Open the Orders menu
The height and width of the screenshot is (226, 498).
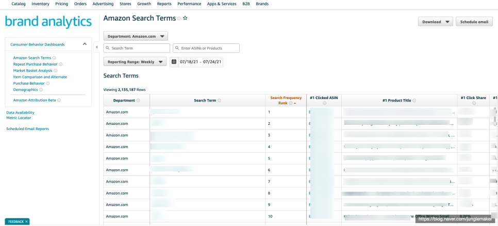point(80,4)
